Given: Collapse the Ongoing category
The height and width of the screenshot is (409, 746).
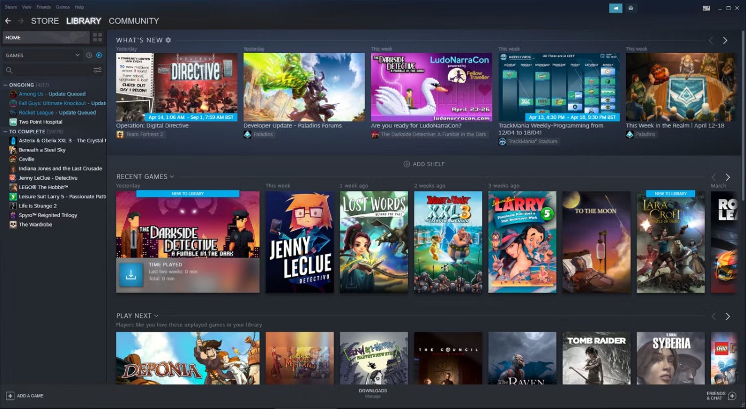Looking at the screenshot, I should click(x=5, y=85).
